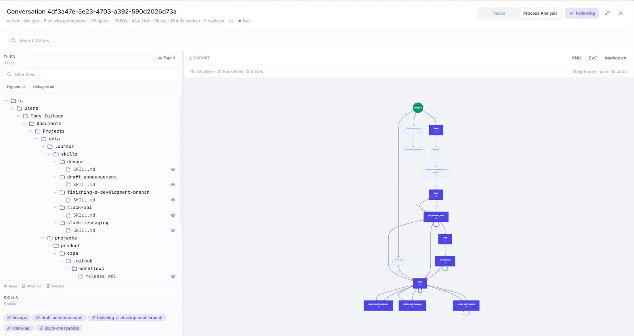Click the Deleted legend trash icon
This screenshot has height=336, width=634.
point(48,286)
